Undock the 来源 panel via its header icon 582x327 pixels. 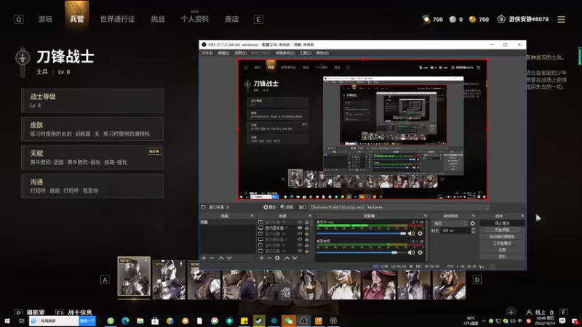pos(310,216)
